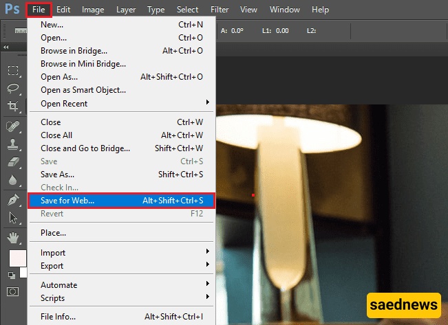Pick the Healing Brush tool
The width and height of the screenshot is (448, 325).
[x=13, y=127]
